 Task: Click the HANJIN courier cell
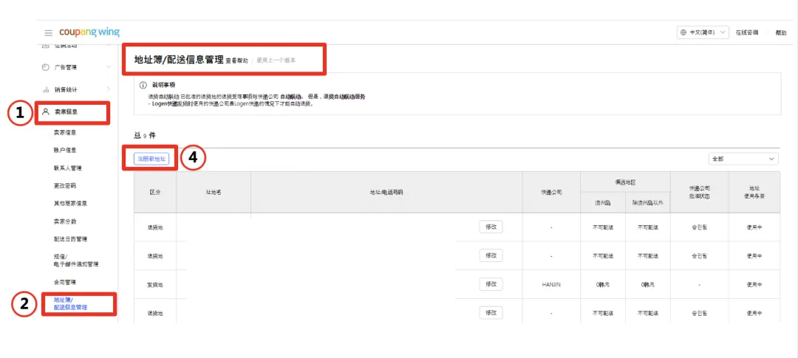click(551, 285)
